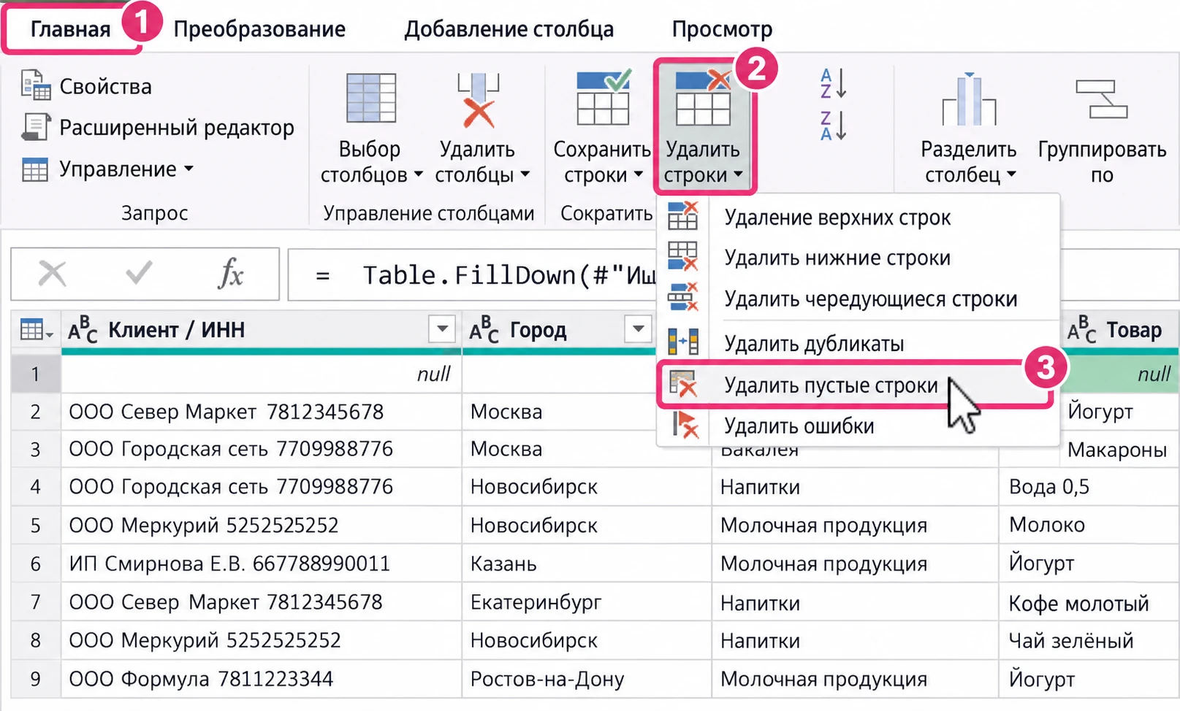
Task: Click the fx function icon
Action: [232, 274]
